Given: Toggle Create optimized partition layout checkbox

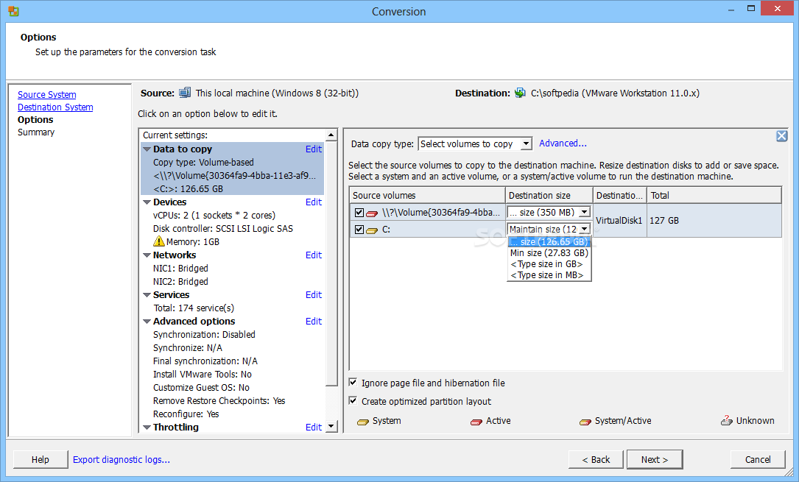Looking at the screenshot, I should coord(353,400).
